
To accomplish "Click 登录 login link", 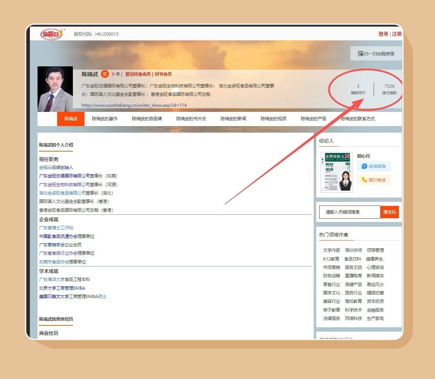I will [383, 34].
